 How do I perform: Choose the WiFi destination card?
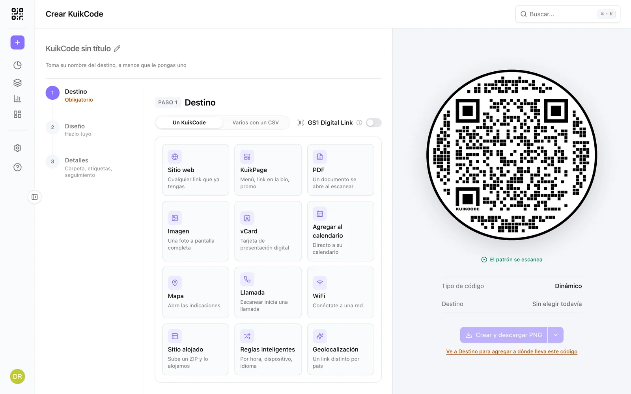click(x=341, y=292)
